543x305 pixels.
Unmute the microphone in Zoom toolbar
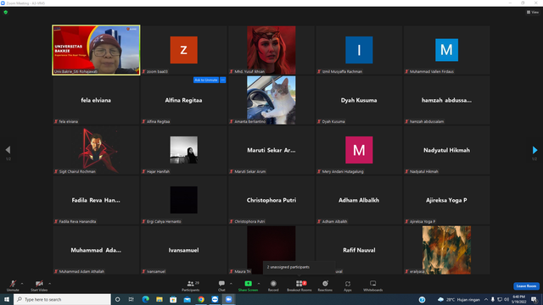[13, 286]
